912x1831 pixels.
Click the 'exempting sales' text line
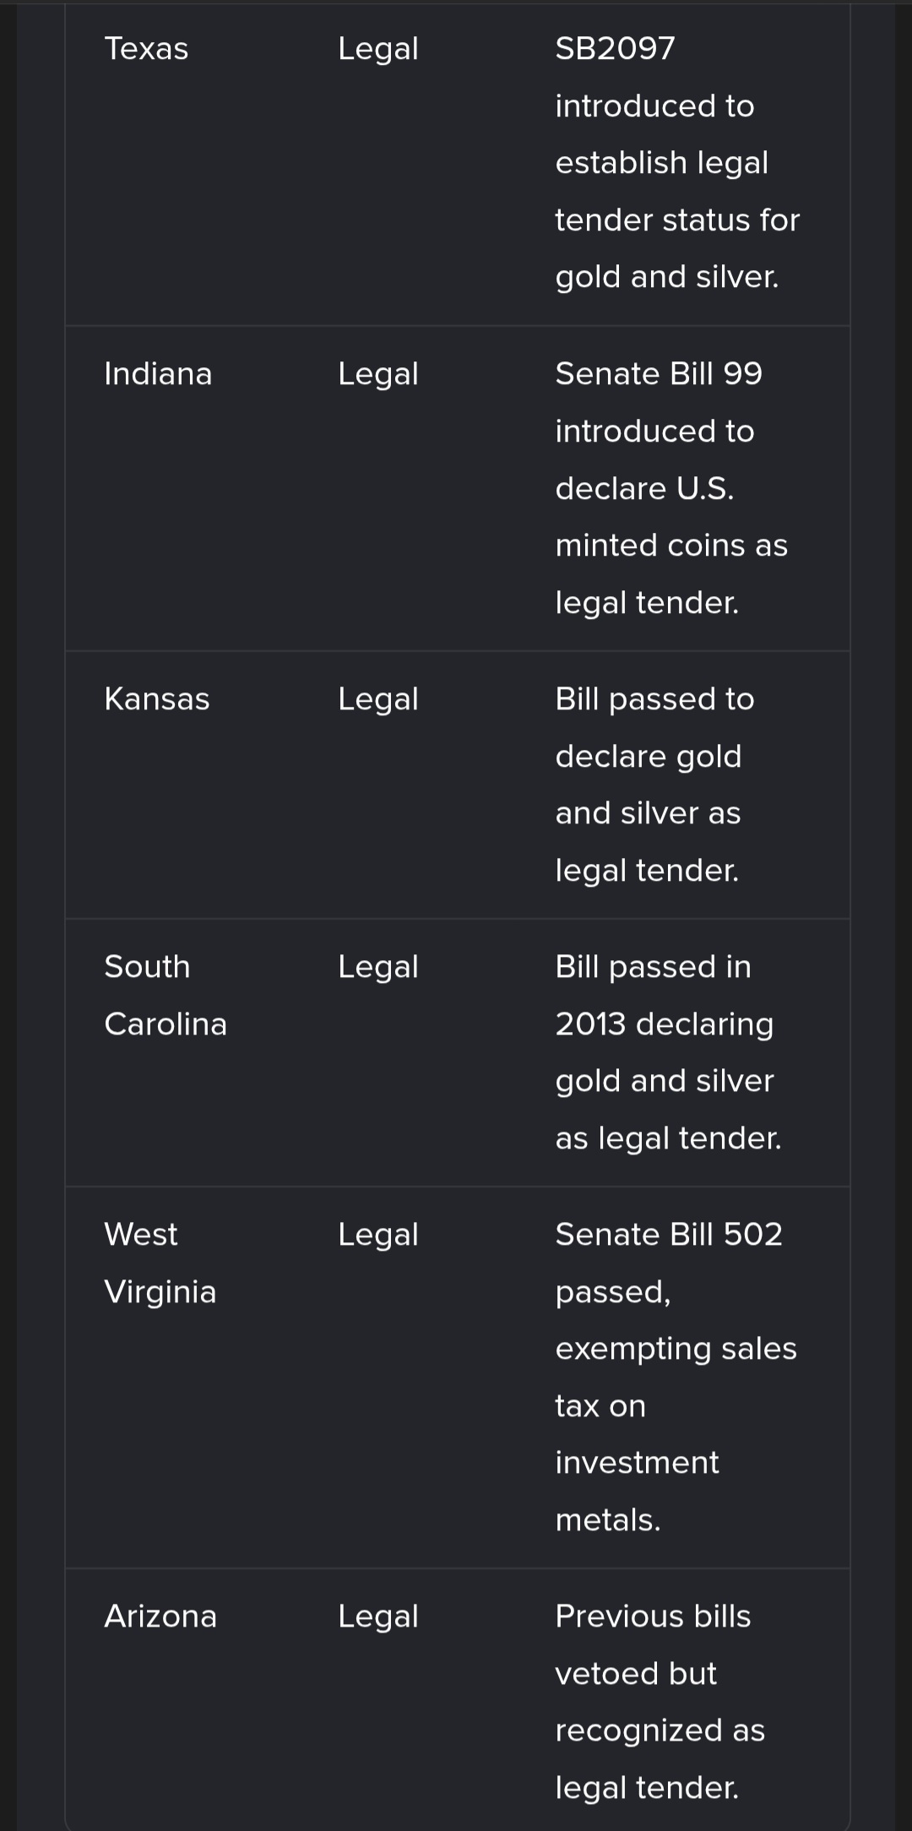click(x=676, y=1349)
